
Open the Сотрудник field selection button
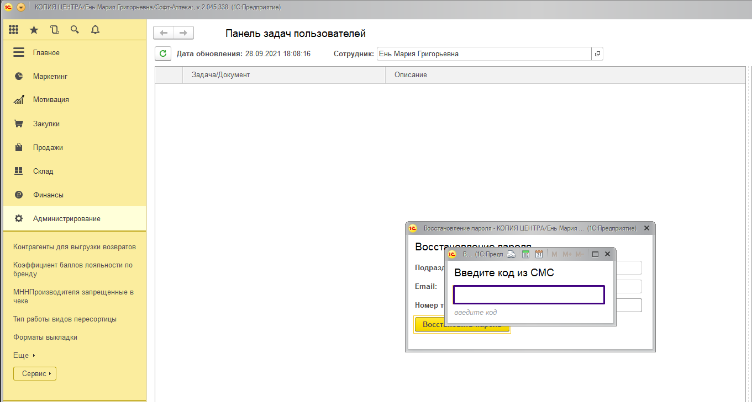coord(597,54)
